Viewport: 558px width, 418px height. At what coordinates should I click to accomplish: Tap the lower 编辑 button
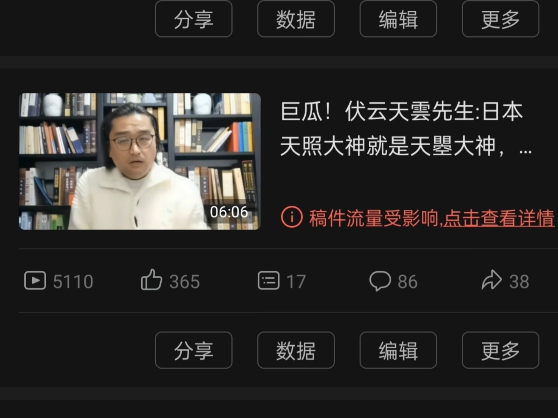(x=398, y=350)
